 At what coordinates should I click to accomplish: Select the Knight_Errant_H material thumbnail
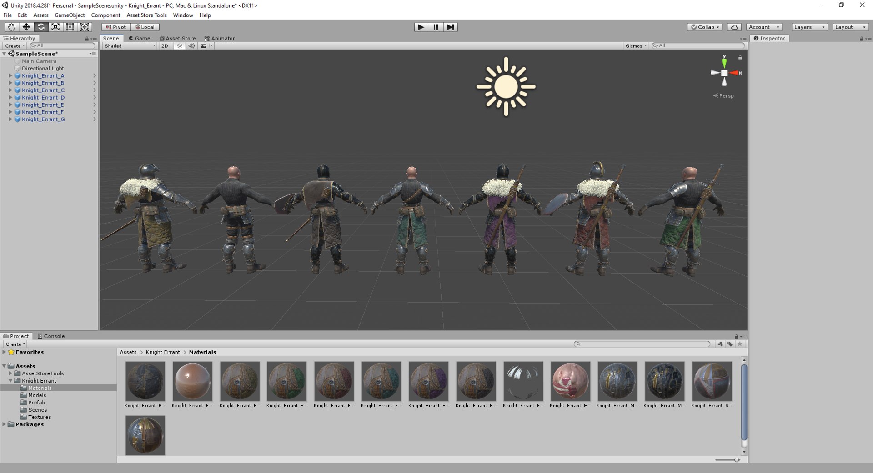pos(570,381)
